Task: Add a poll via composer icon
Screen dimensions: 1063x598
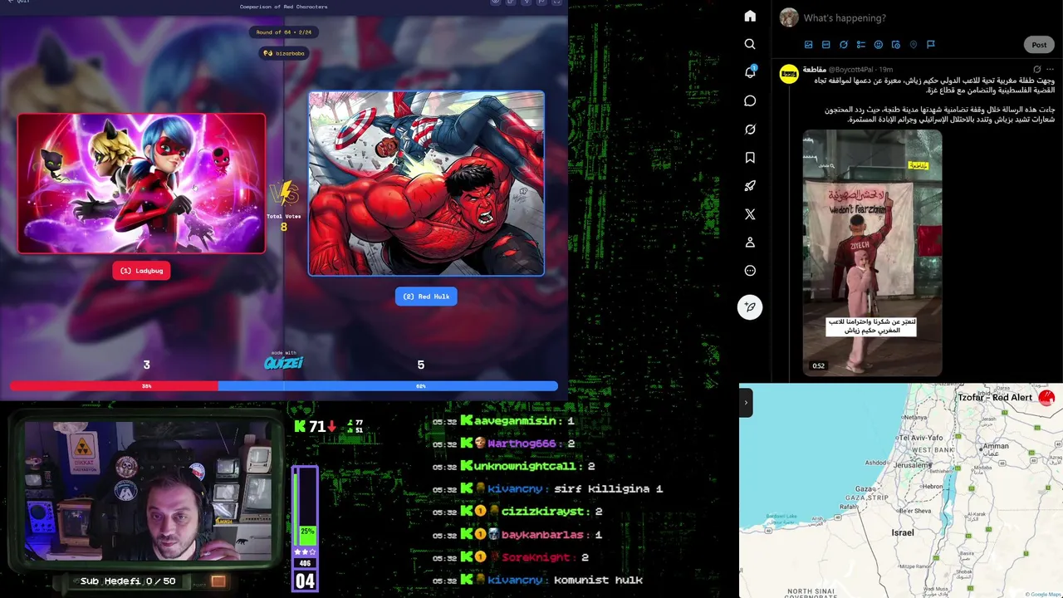Action: point(860,44)
